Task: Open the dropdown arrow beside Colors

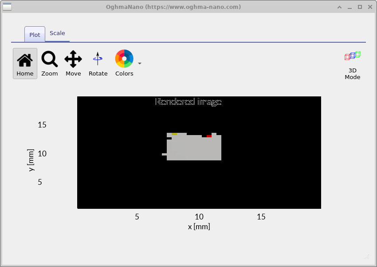Action: [139, 64]
